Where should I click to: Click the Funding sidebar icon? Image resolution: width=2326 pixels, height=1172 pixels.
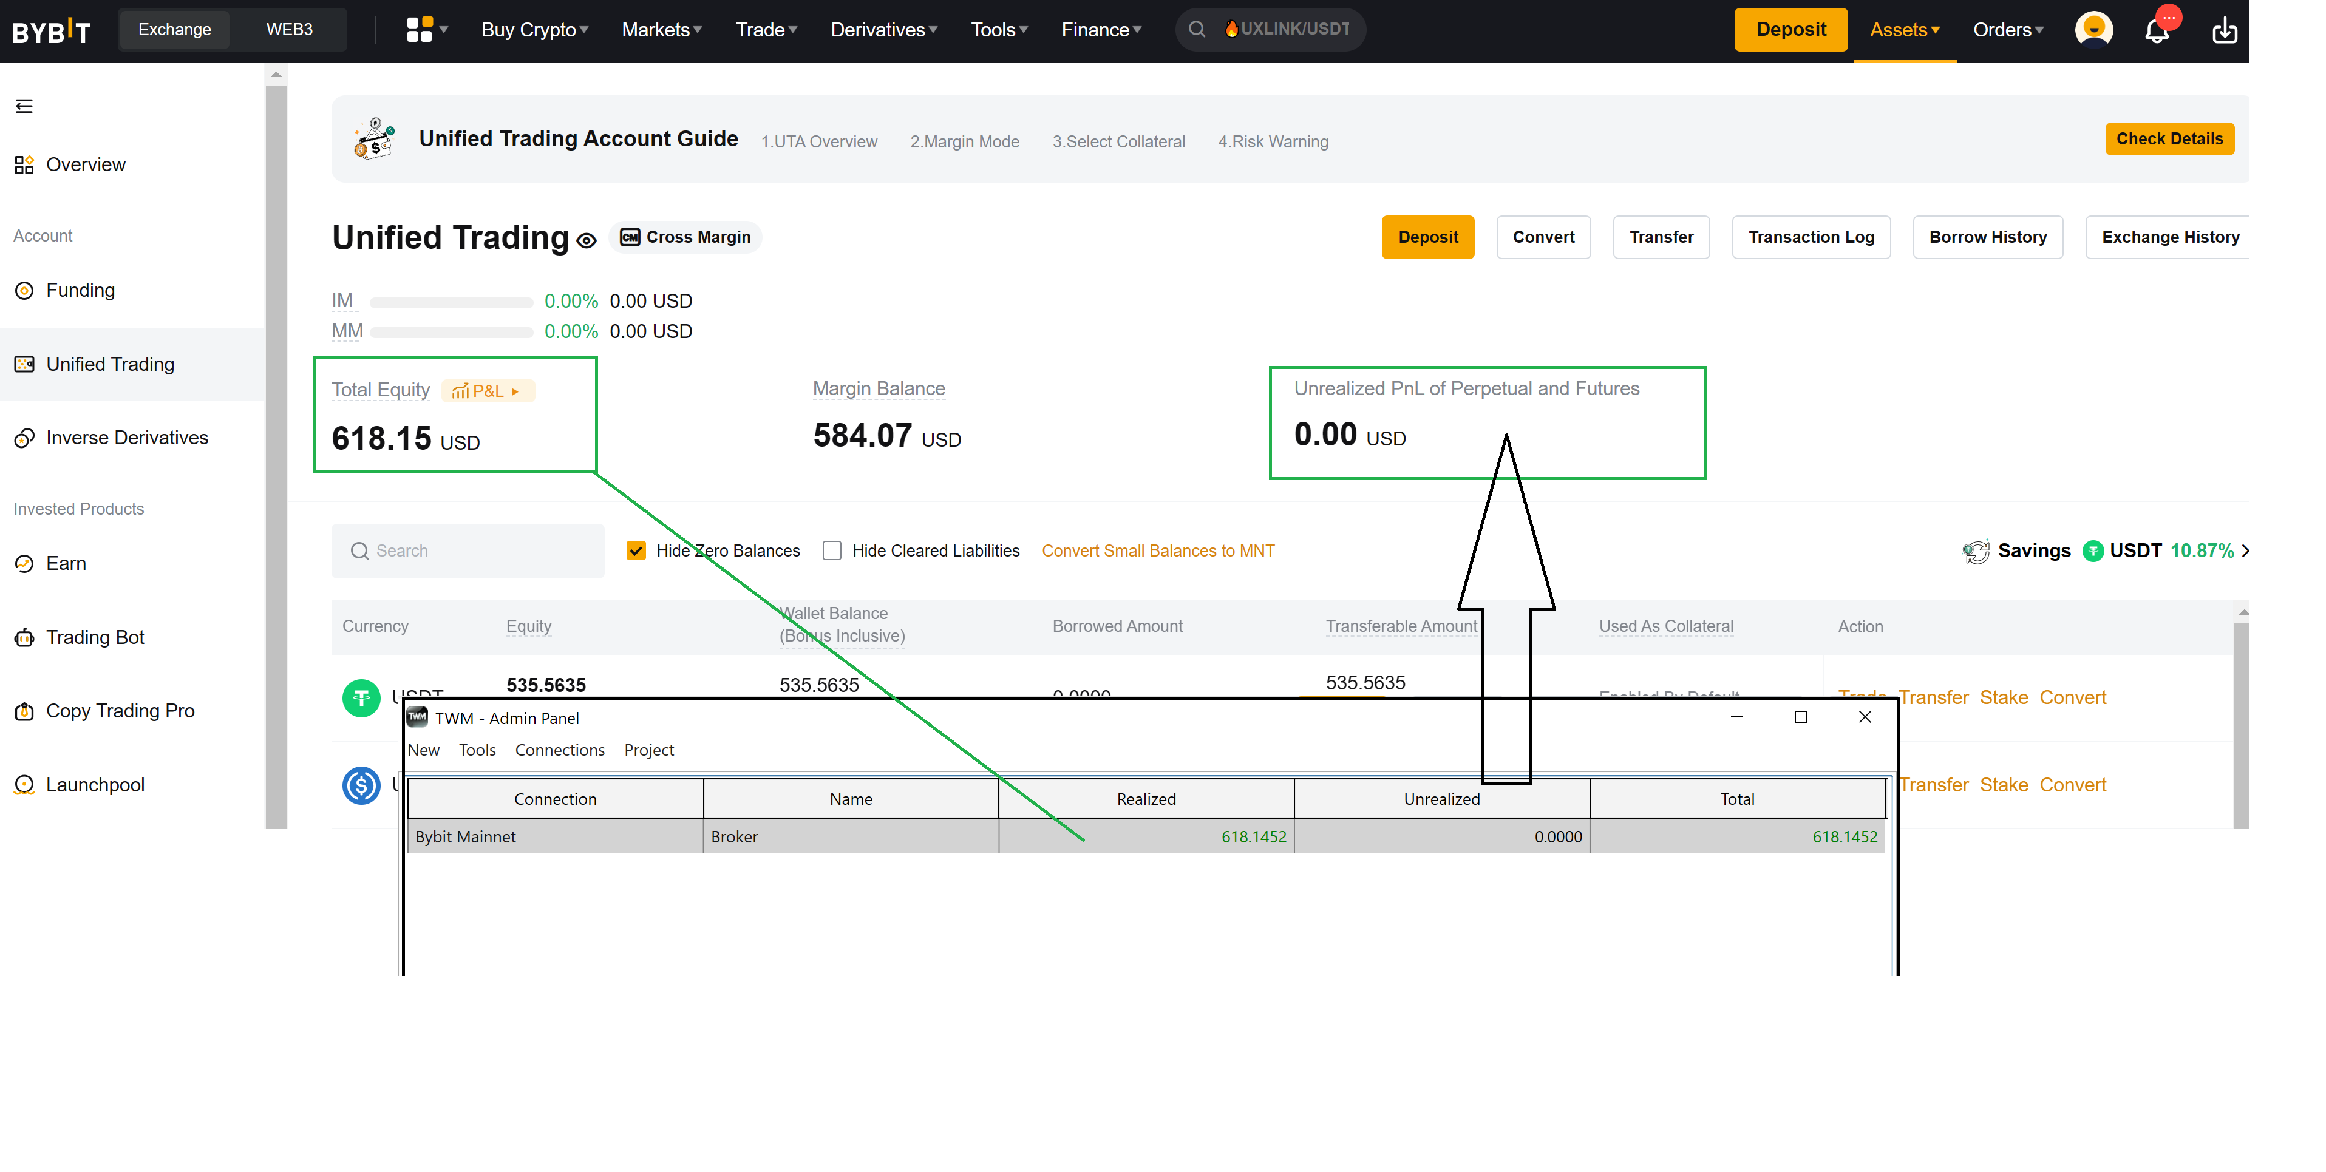24,291
